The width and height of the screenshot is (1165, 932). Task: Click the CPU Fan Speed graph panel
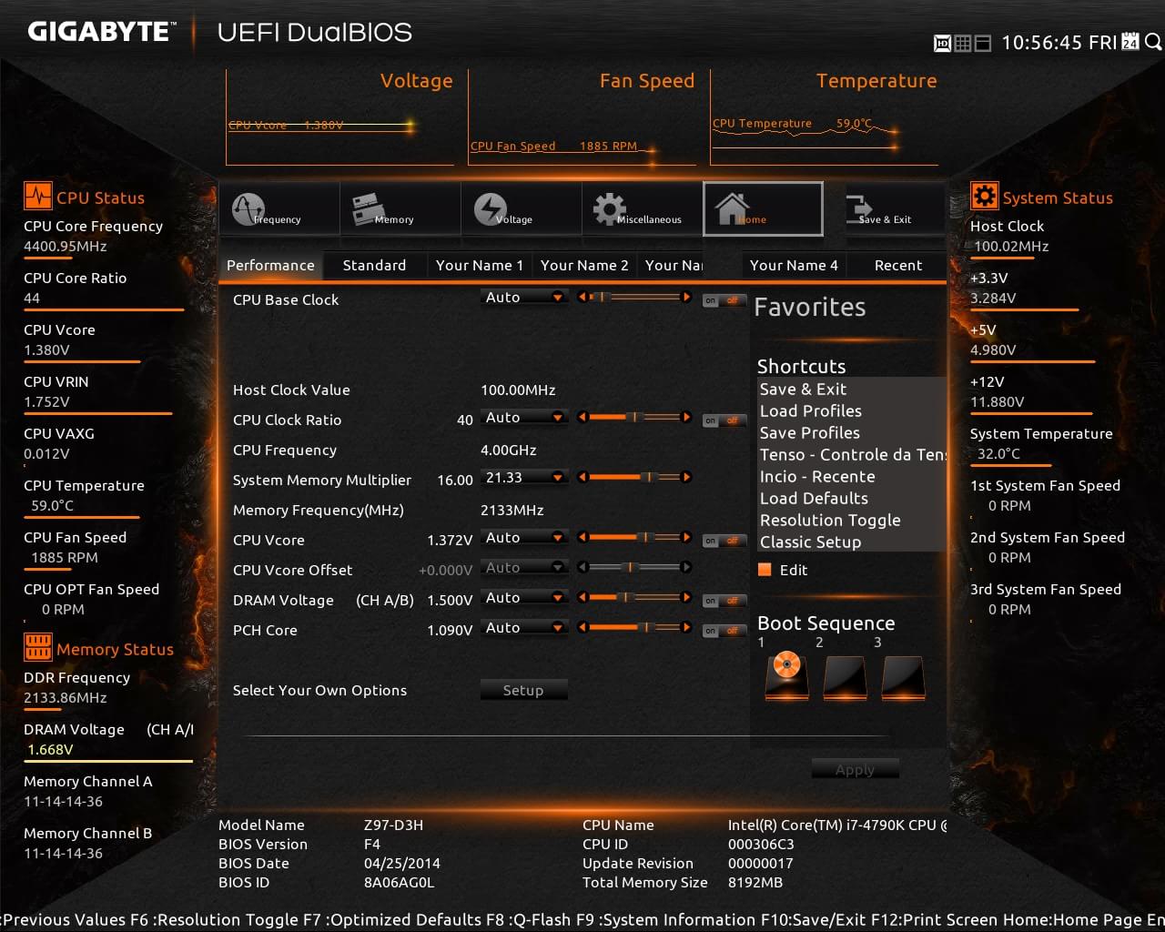582,116
